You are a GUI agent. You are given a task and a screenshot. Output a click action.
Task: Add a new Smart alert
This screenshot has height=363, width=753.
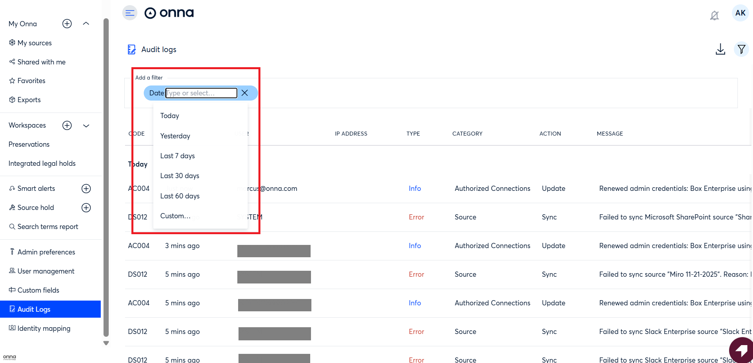(86, 189)
